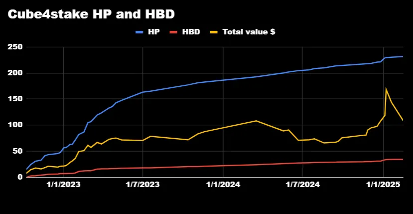
Task: Click the 1/1/2025 x-axis date label
Action: pyautogui.click(x=383, y=185)
